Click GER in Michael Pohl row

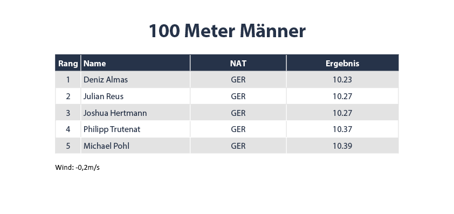click(238, 146)
